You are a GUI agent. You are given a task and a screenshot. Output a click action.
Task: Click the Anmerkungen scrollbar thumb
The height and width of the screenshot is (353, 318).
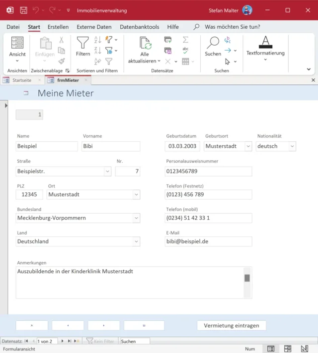click(247, 278)
